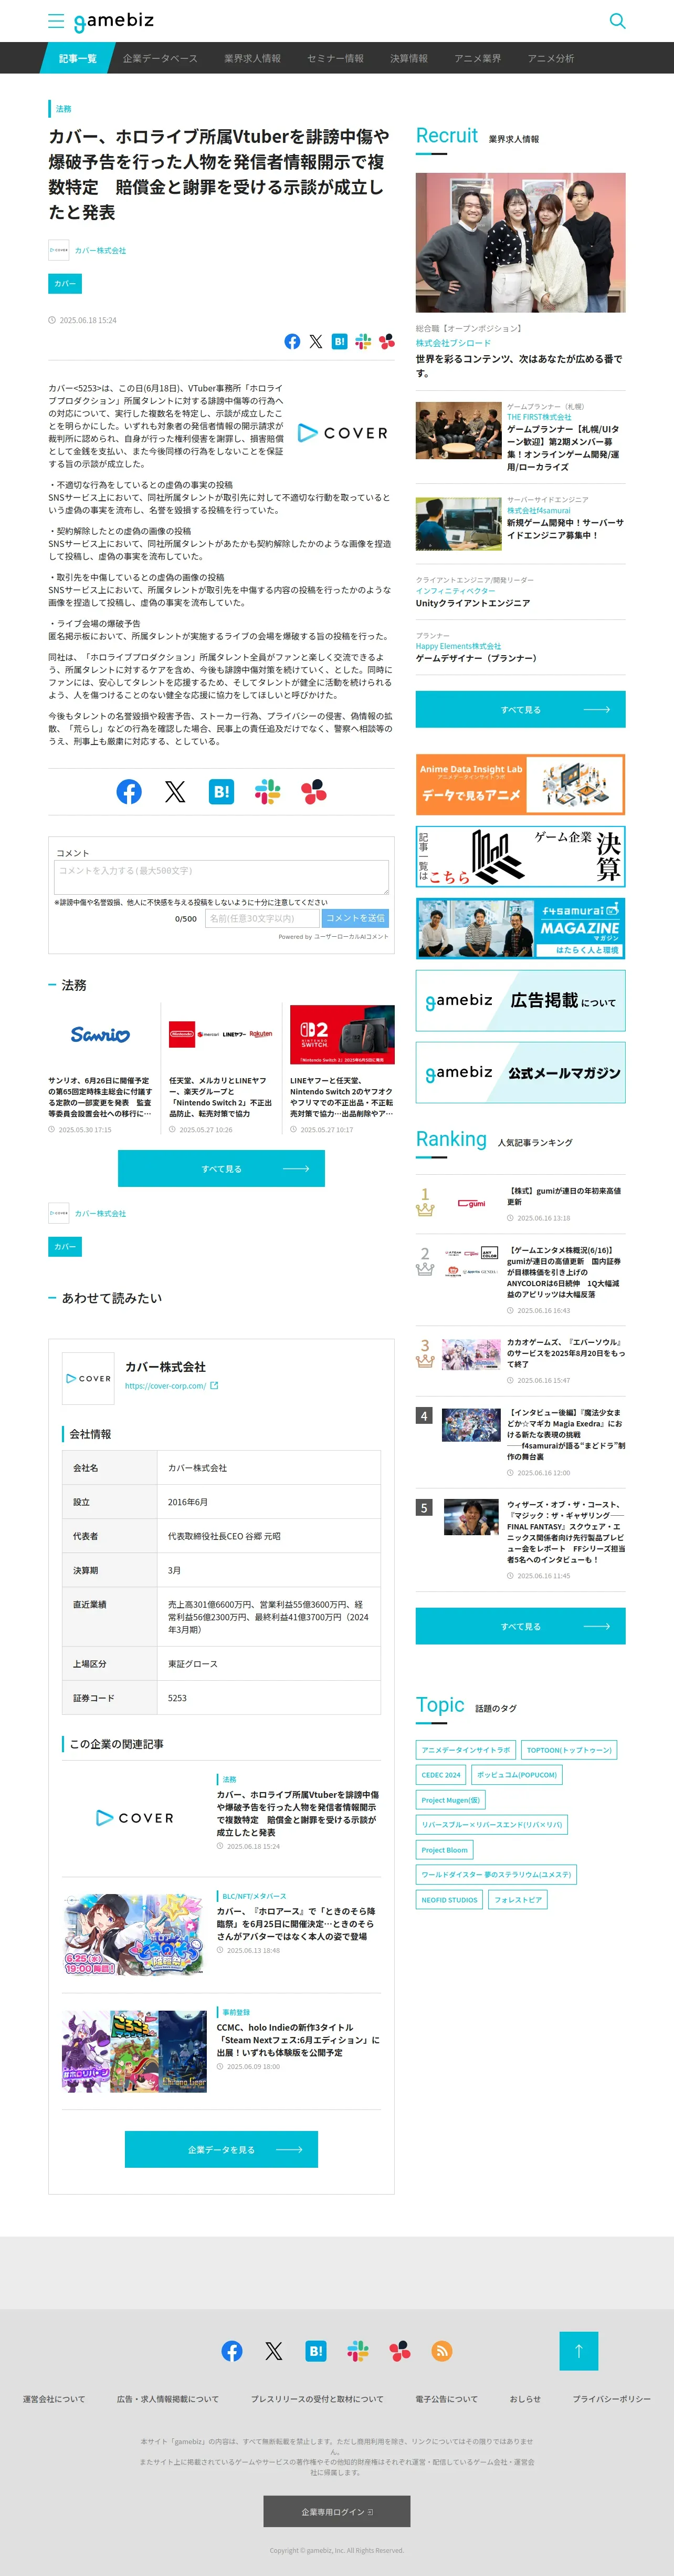Viewport: 674px width, 2576px height.
Task: Click large Facebook share icon below the article
Action: click(x=129, y=792)
